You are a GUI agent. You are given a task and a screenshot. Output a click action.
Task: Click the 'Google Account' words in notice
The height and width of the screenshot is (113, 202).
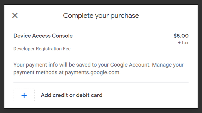pos(130,65)
